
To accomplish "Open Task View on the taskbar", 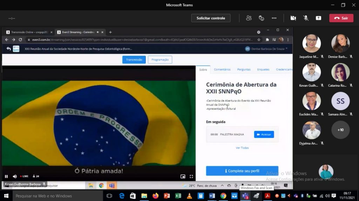I will coord(109,196).
